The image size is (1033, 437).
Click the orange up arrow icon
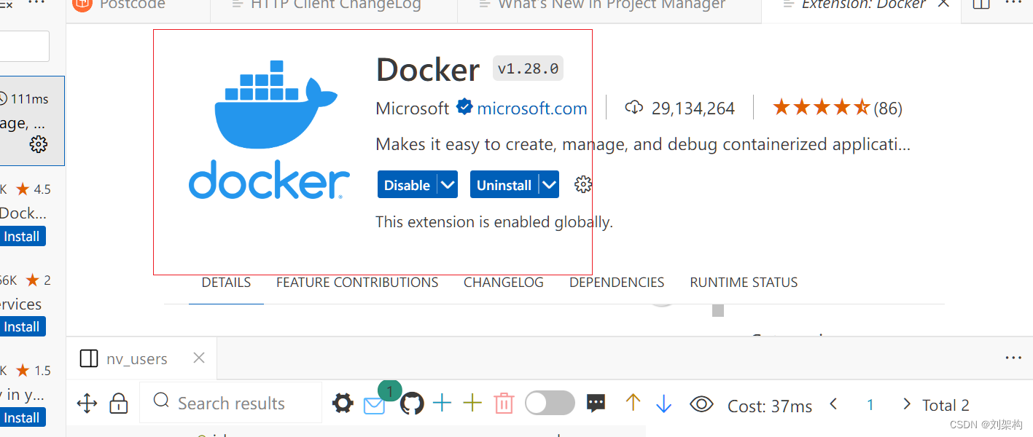point(633,402)
